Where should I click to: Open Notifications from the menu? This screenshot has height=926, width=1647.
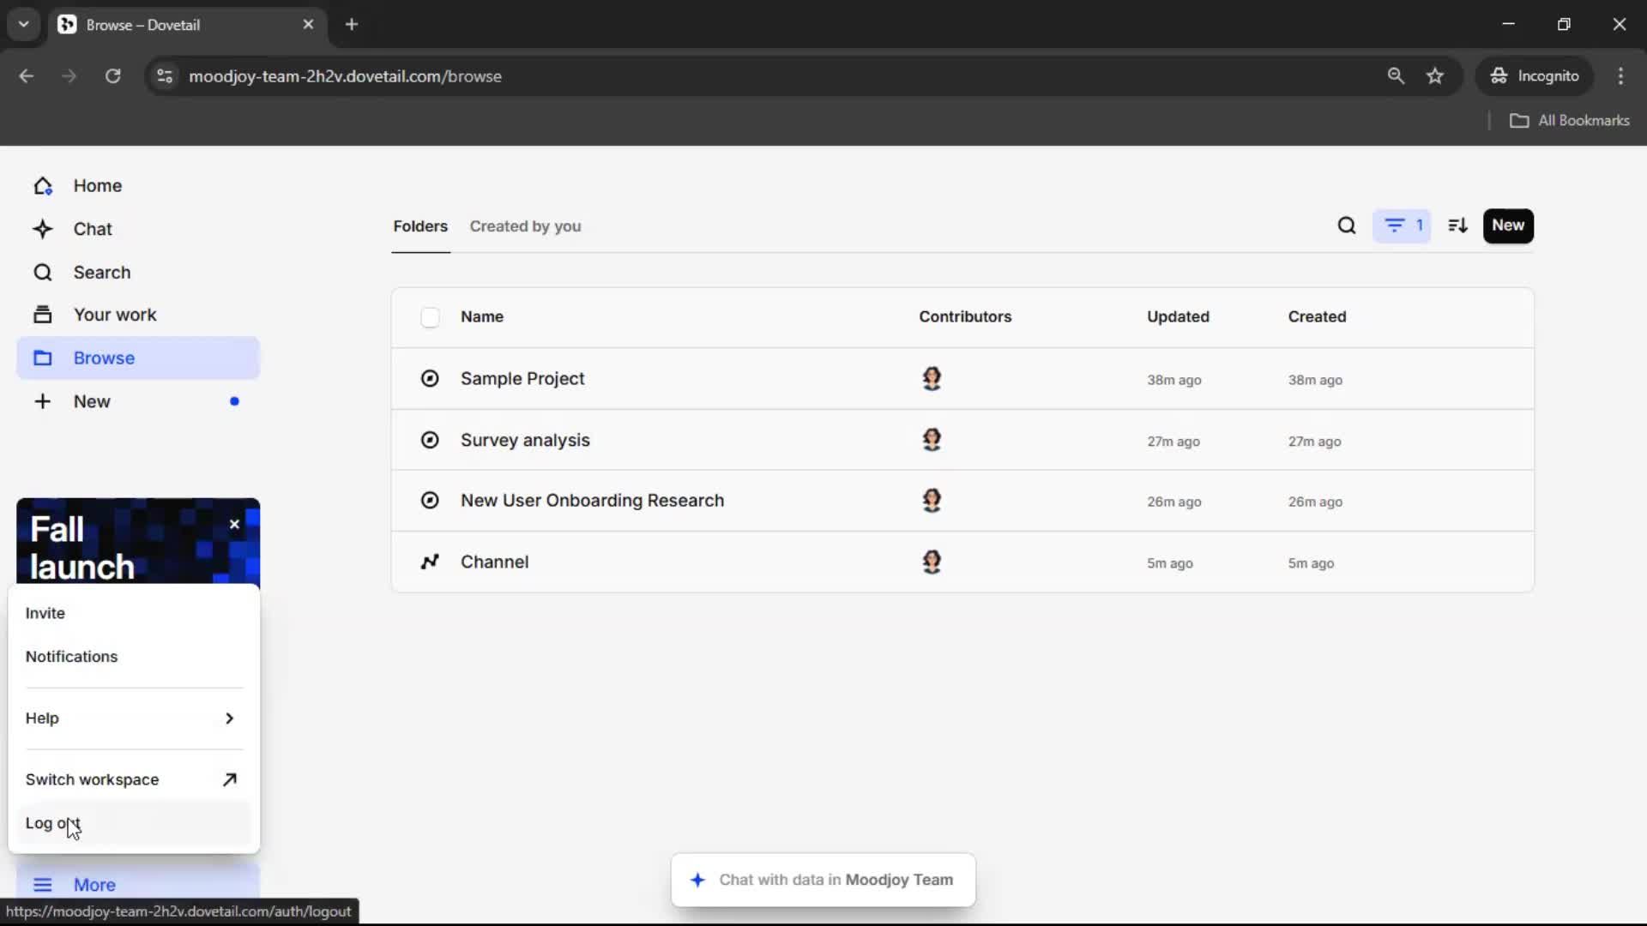[x=71, y=657]
